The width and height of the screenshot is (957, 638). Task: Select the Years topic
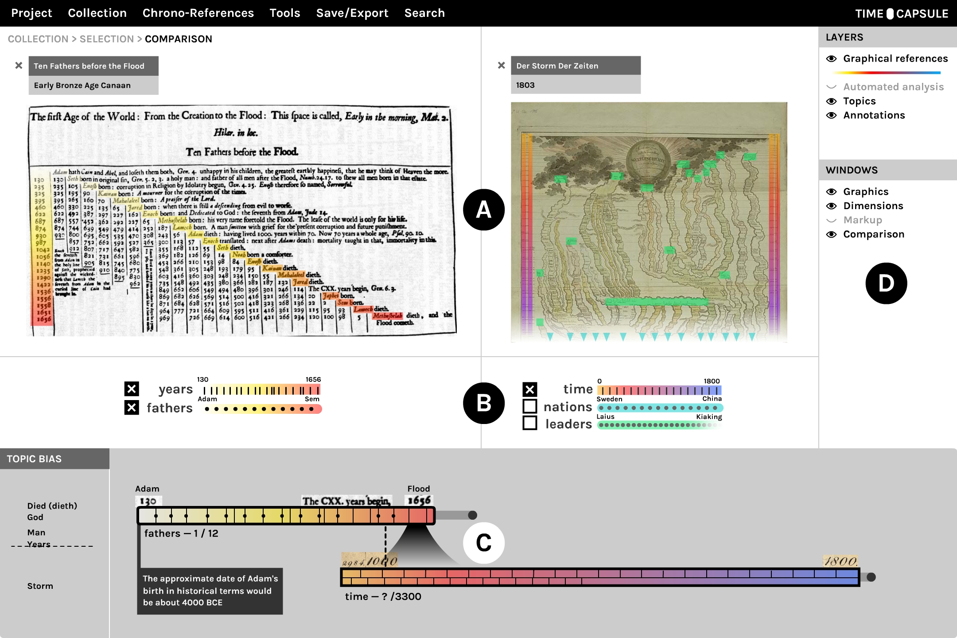pyautogui.click(x=39, y=544)
